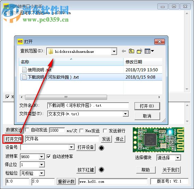Toggle the 自动发送 checkbox
This screenshot has width=194, height=189.
(x=27, y=130)
